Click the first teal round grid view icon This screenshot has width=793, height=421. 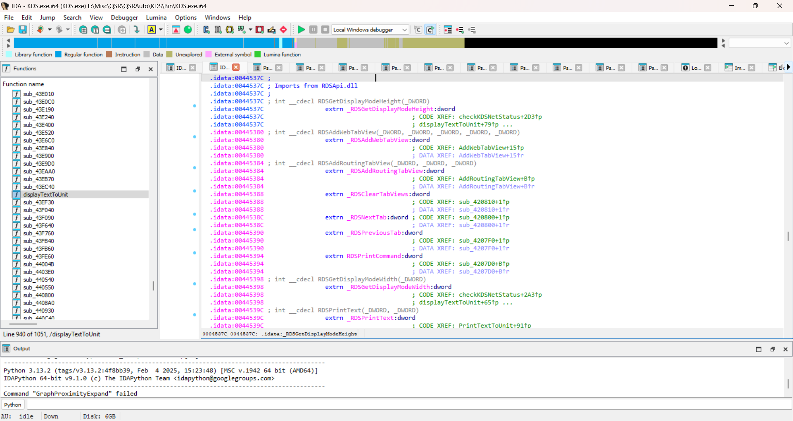(83, 30)
